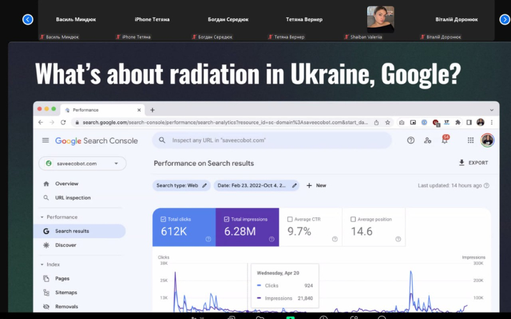Open the Chrome profile avatar in toolbar
The width and height of the screenshot is (511, 319).
tap(480, 122)
